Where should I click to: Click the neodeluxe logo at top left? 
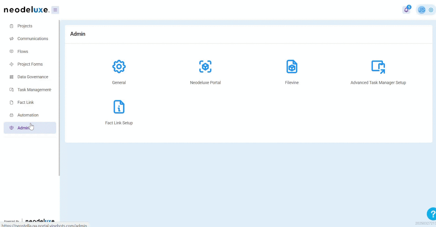(26, 10)
